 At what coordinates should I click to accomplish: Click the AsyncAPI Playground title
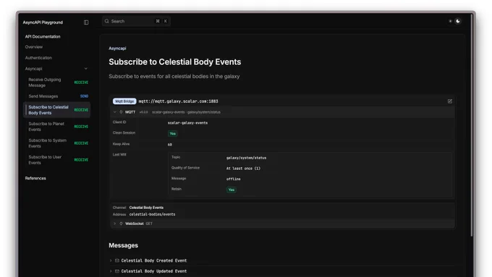point(43,22)
